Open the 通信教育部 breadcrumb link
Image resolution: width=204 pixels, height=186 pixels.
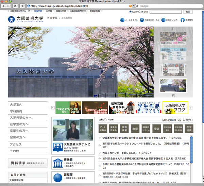point(67,18)
